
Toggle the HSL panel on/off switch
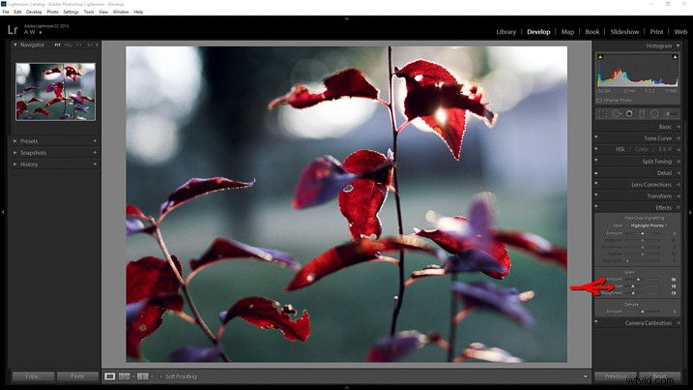[x=596, y=148]
